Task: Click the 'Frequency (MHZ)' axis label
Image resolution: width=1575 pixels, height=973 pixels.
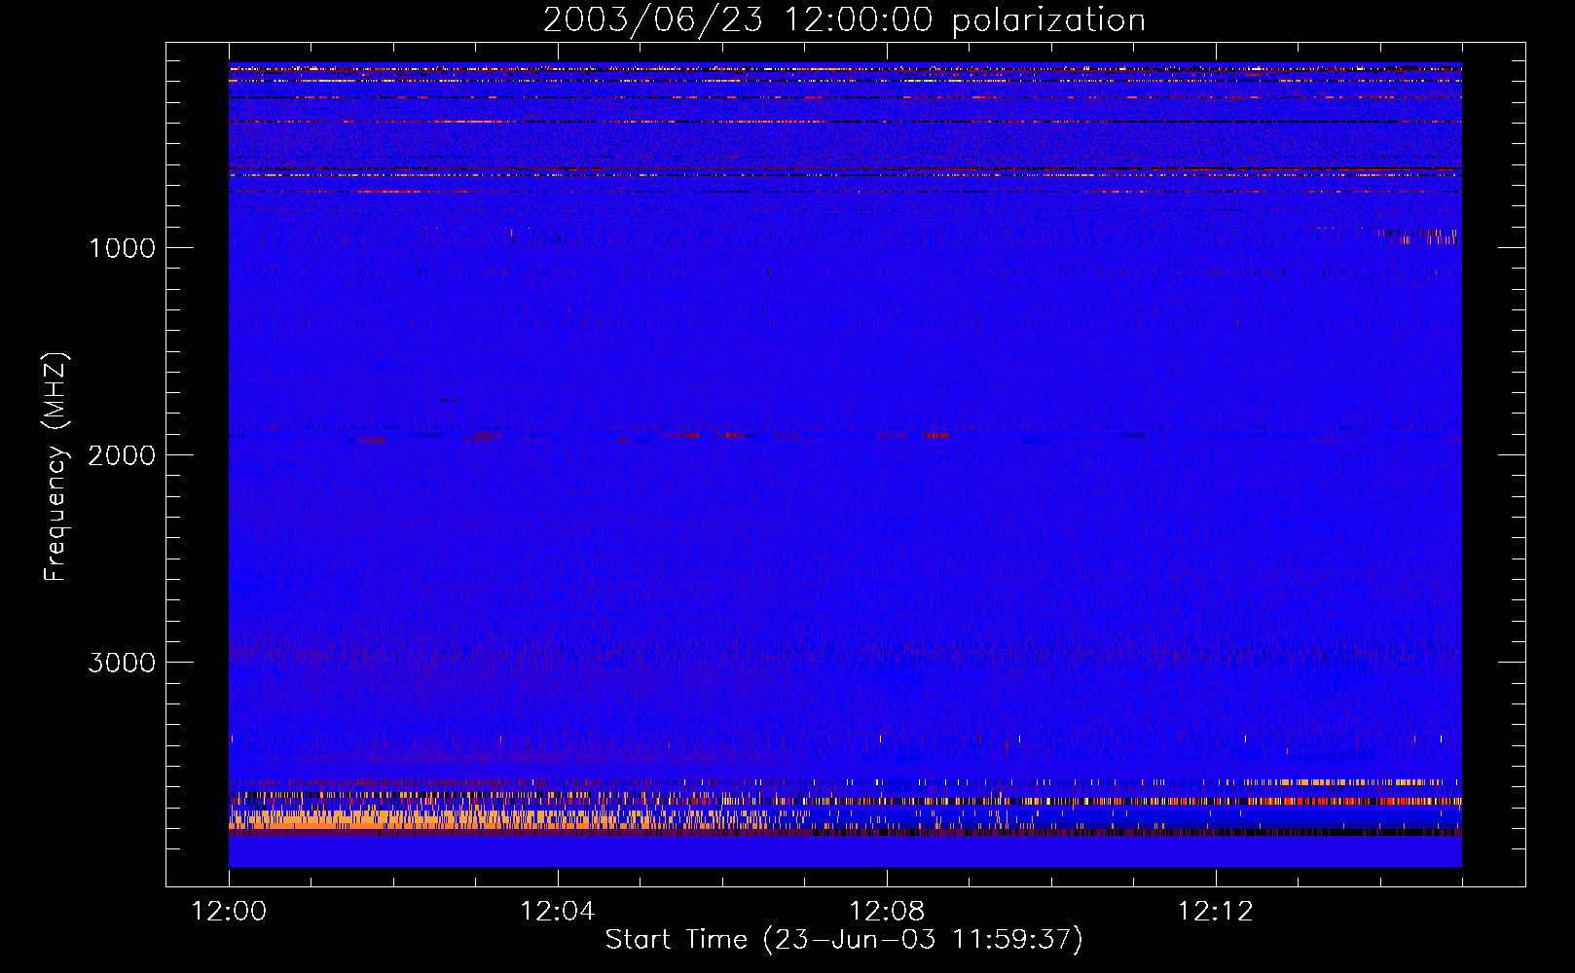Action: (55, 467)
